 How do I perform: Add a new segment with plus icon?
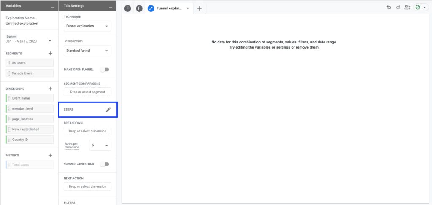point(50,54)
